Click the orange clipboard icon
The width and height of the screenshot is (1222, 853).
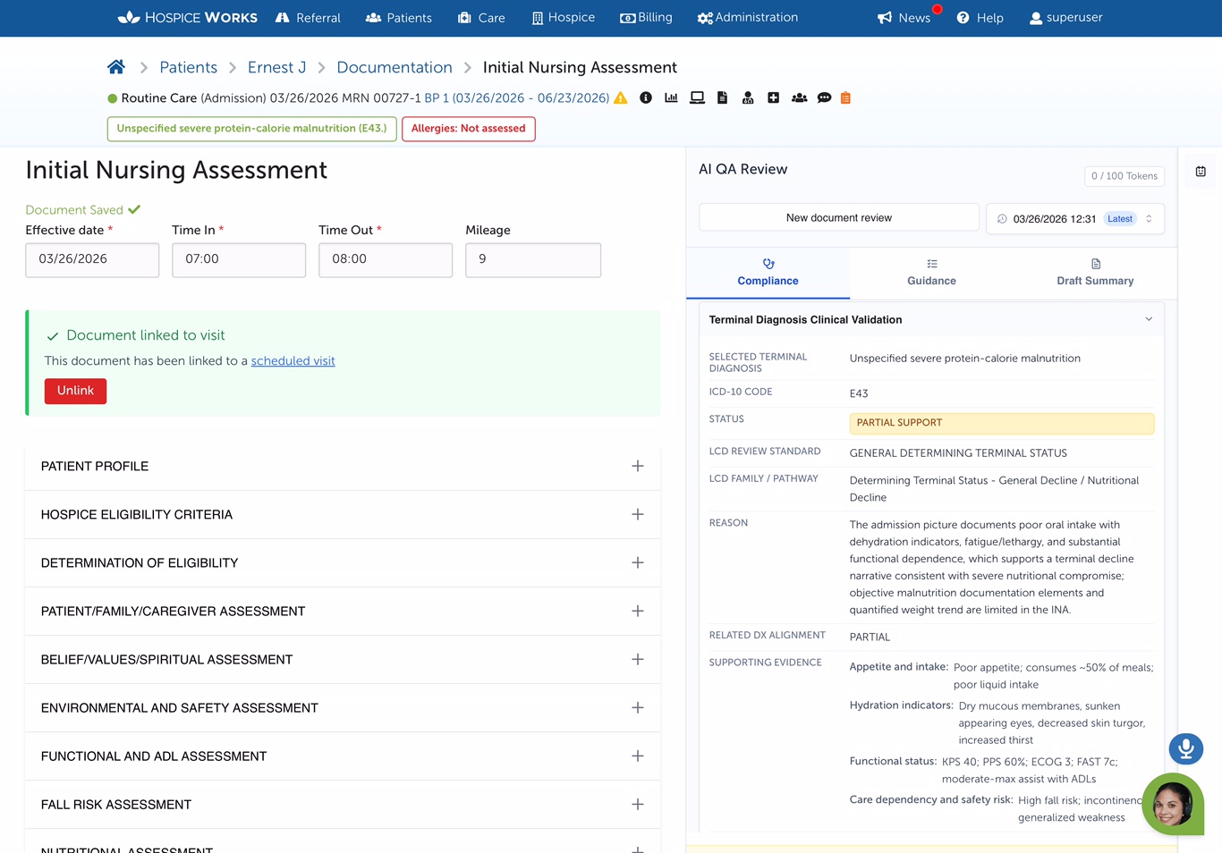coord(845,98)
